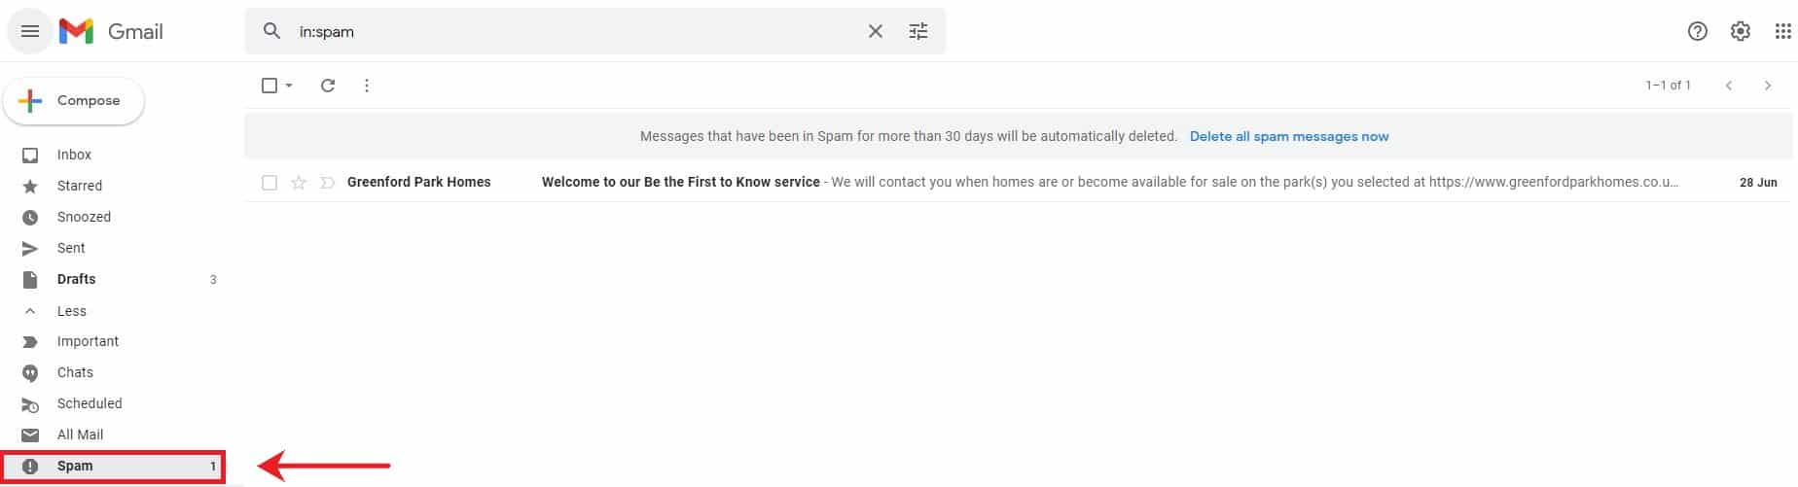This screenshot has width=1798, height=487.
Task: Open the Support help icon
Action: pyautogui.click(x=1698, y=32)
